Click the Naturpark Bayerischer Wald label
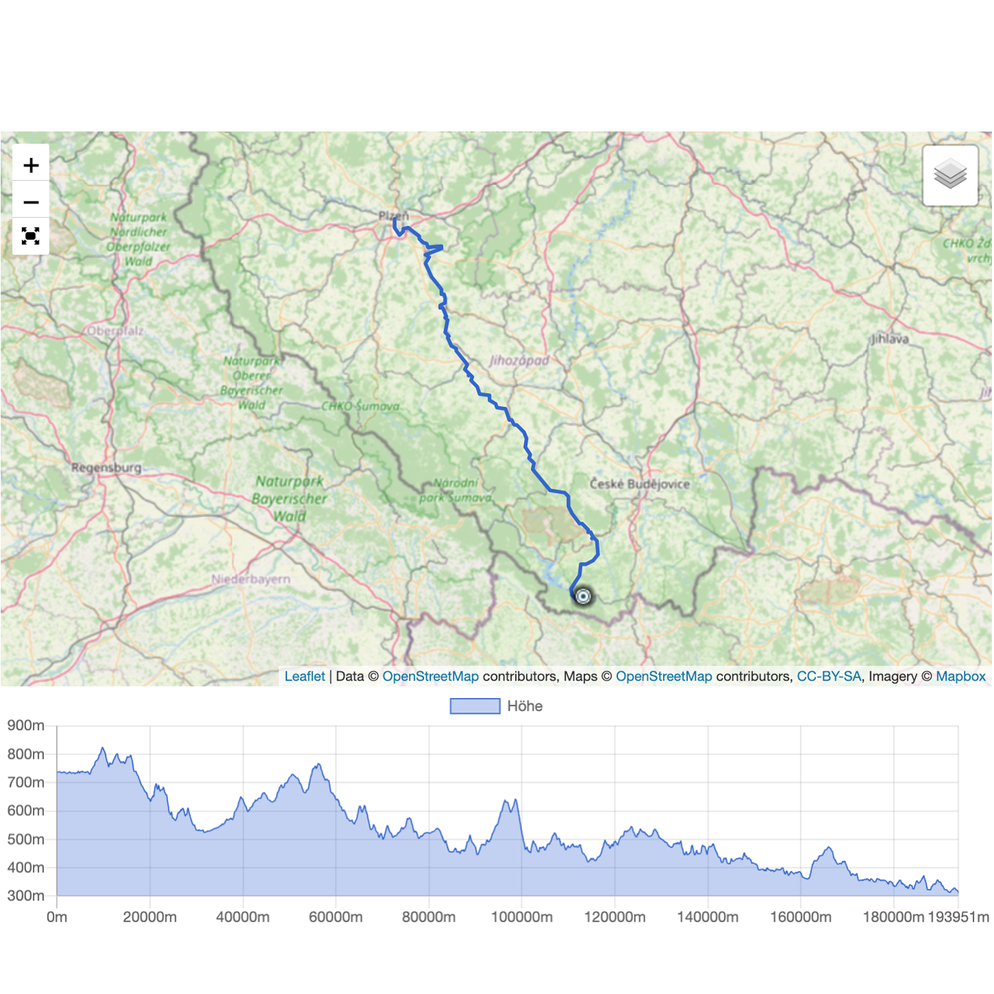994x994 pixels. click(289, 498)
